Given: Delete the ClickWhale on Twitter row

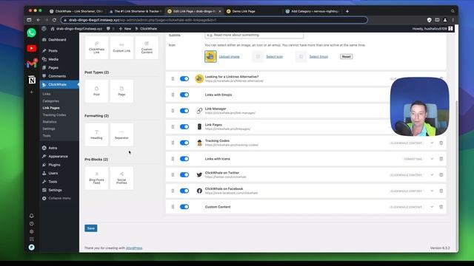Looking at the screenshot, I should click(441, 175).
